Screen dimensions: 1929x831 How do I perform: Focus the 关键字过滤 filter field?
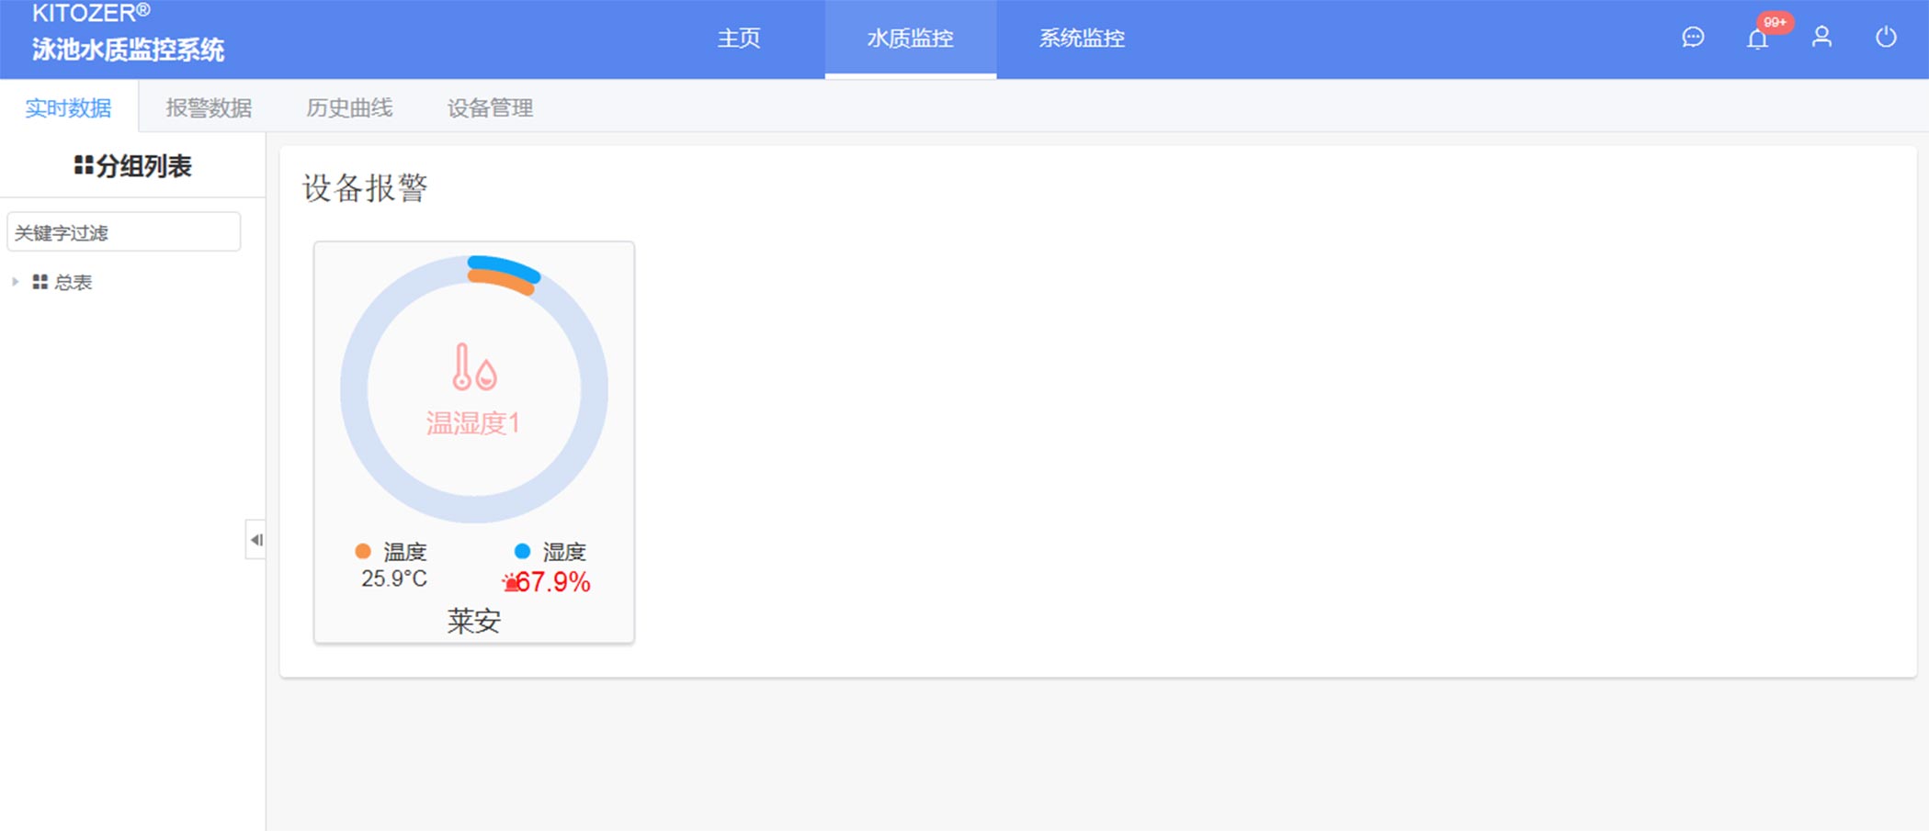pos(124,232)
